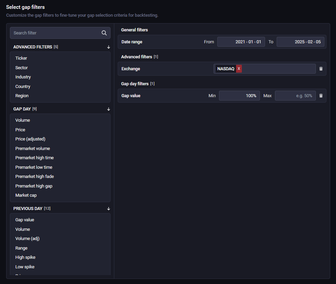Add the Premarket high time filter
Screen dimensions: 336x284
pos(34,158)
